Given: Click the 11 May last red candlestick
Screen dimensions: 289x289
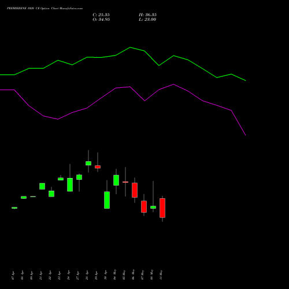Looking at the screenshot, I should 162,208.
